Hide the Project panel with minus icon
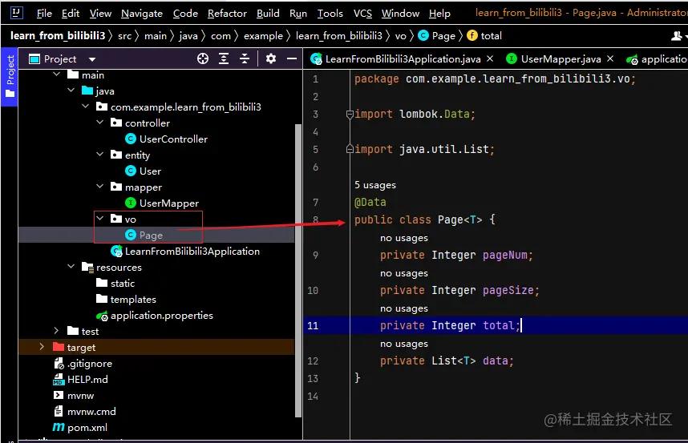Image resolution: width=688 pixels, height=443 pixels. pyautogui.click(x=292, y=58)
